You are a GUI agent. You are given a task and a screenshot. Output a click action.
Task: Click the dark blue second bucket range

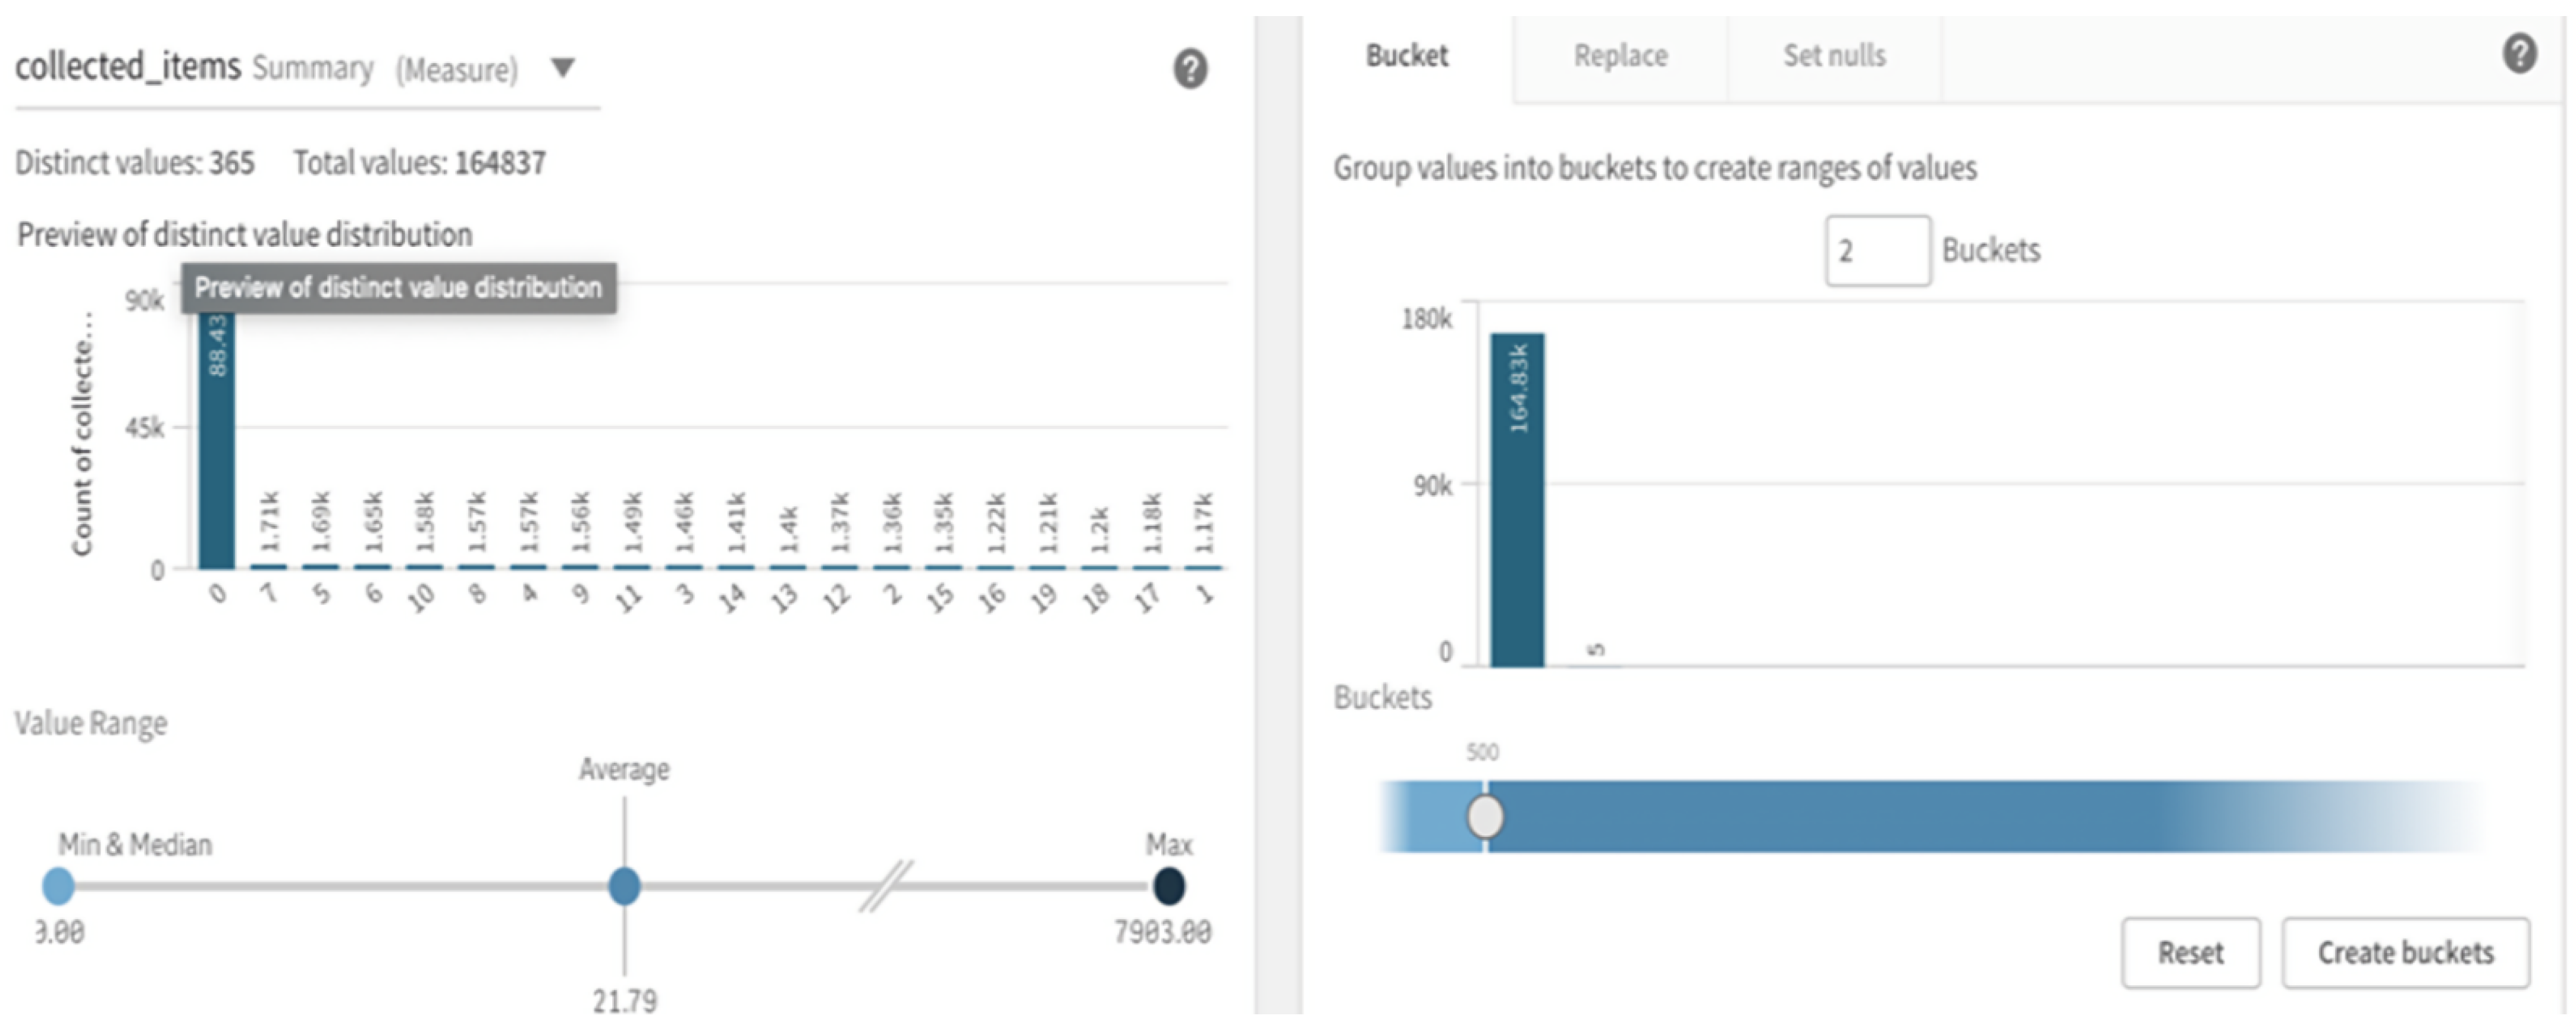point(1850,817)
